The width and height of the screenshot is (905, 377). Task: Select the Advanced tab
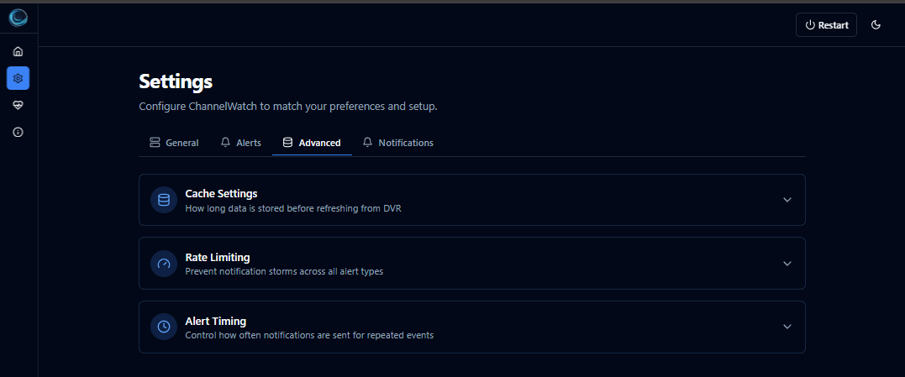point(312,143)
